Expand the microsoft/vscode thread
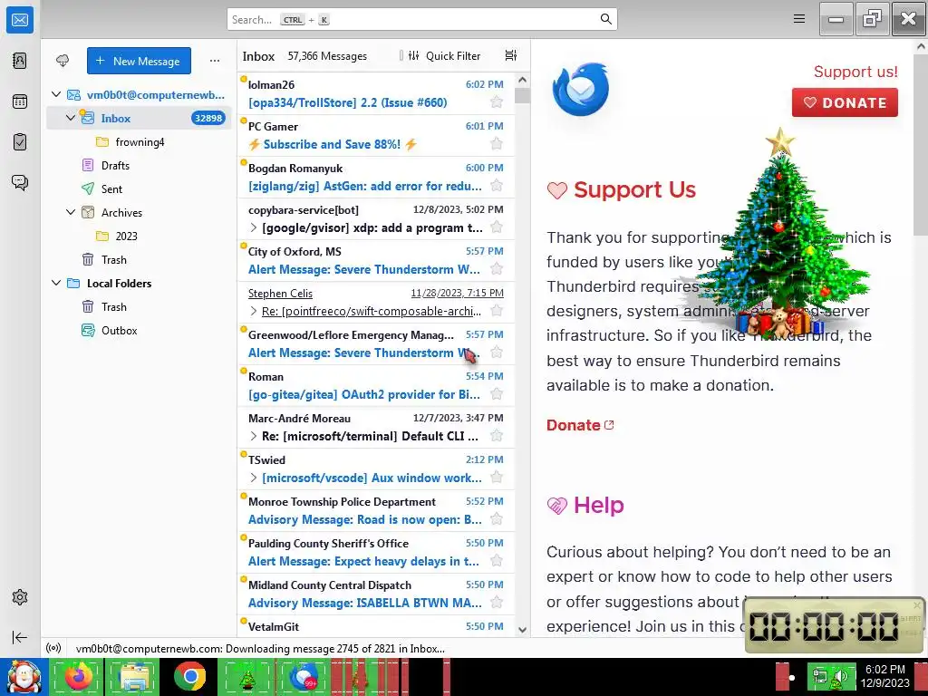Viewport: 928px width, 696px height. 254,477
